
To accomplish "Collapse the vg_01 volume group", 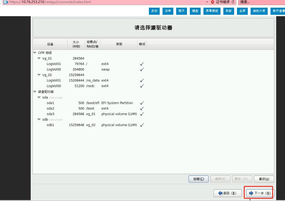I will (x=39, y=58).
